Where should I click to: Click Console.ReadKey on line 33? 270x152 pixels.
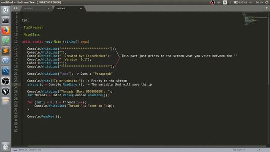click(40, 117)
